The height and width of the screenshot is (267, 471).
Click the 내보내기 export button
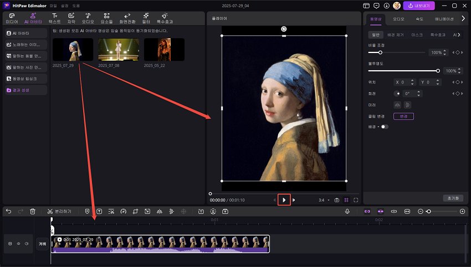pos(419,6)
